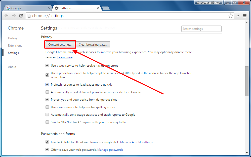The height and width of the screenshot is (157, 251).
Task: Open Manage Autofill settings link
Action: pos(136,142)
